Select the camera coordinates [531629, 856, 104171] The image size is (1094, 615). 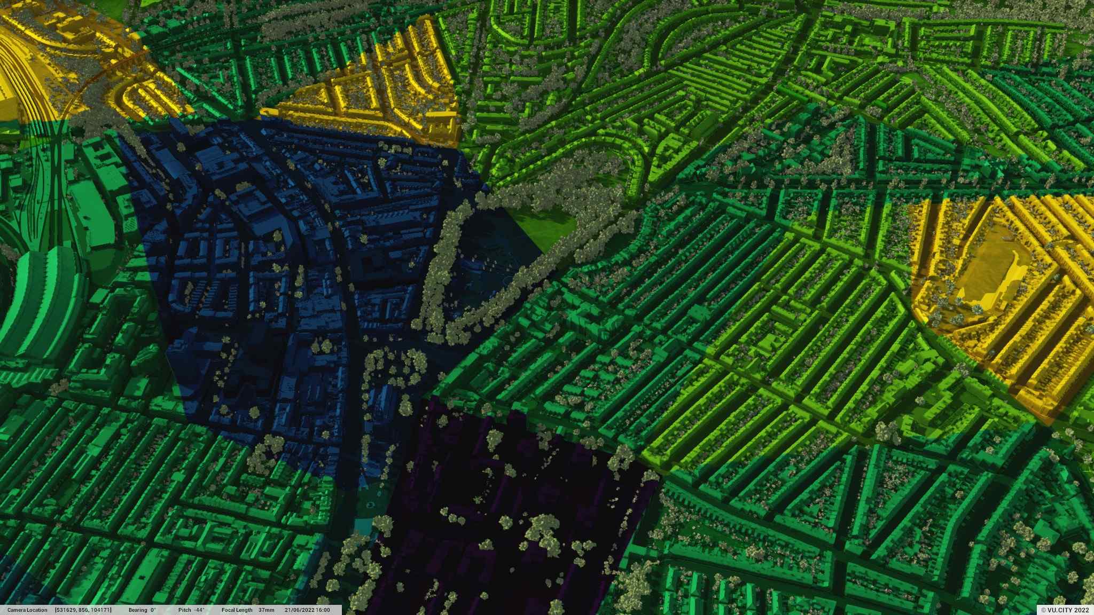[x=83, y=610]
